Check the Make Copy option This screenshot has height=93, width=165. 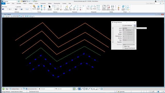coord(123,47)
